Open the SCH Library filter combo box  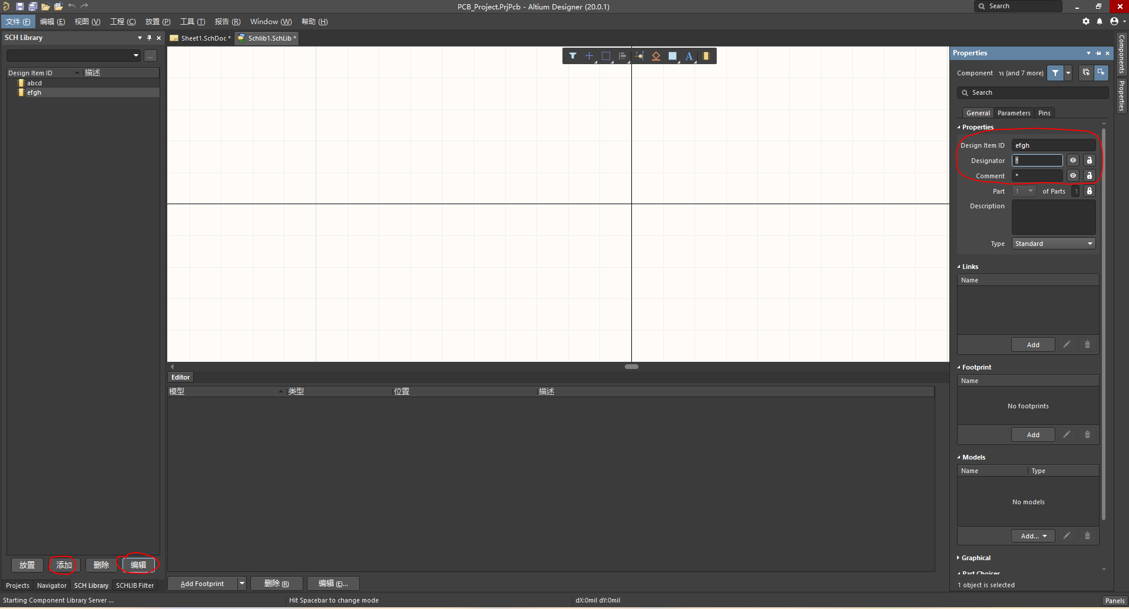coord(74,56)
